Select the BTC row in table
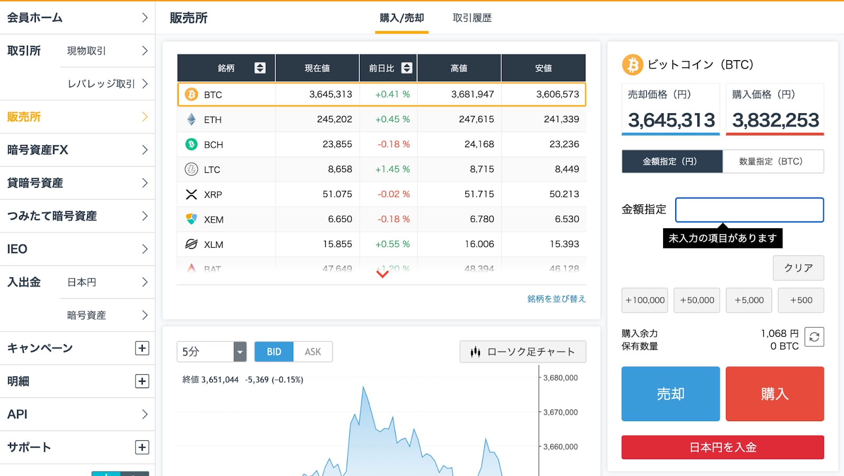This screenshot has width=844, height=476. point(381,94)
